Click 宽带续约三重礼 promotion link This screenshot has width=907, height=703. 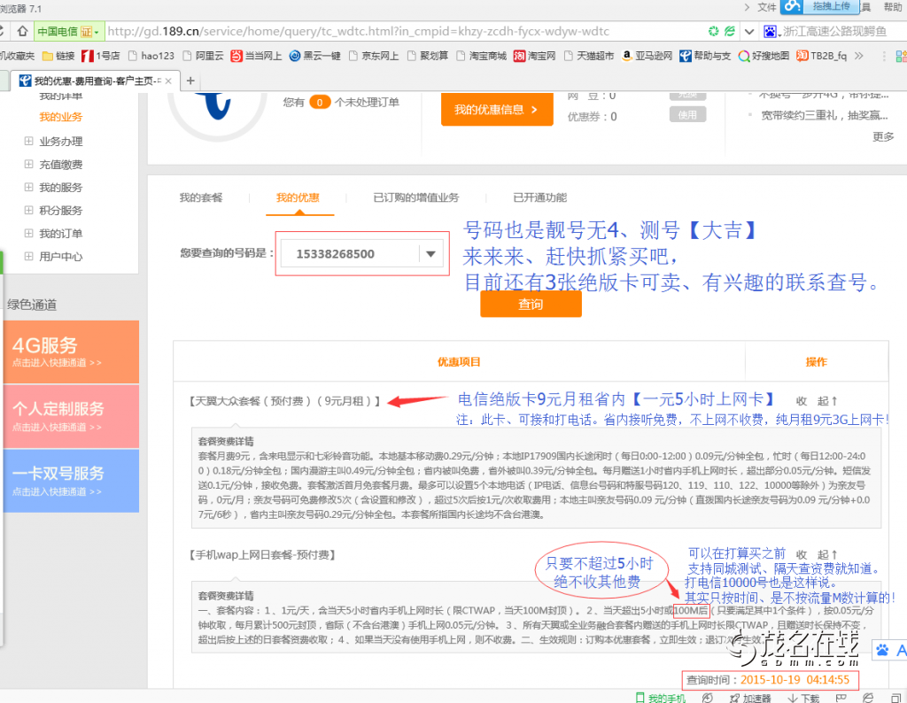824,116
